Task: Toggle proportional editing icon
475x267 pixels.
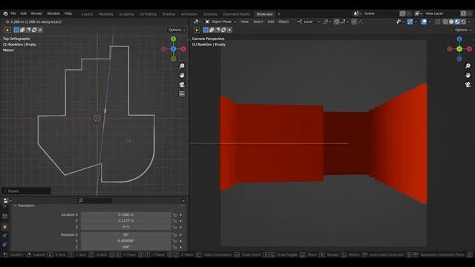Action: (x=354, y=22)
